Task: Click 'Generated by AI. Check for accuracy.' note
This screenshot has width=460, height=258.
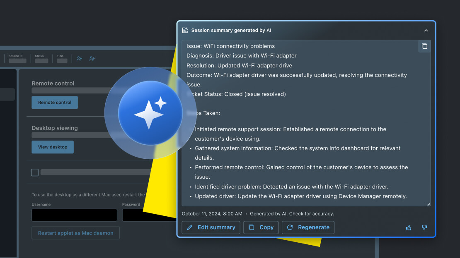Action: pyautogui.click(x=292, y=214)
